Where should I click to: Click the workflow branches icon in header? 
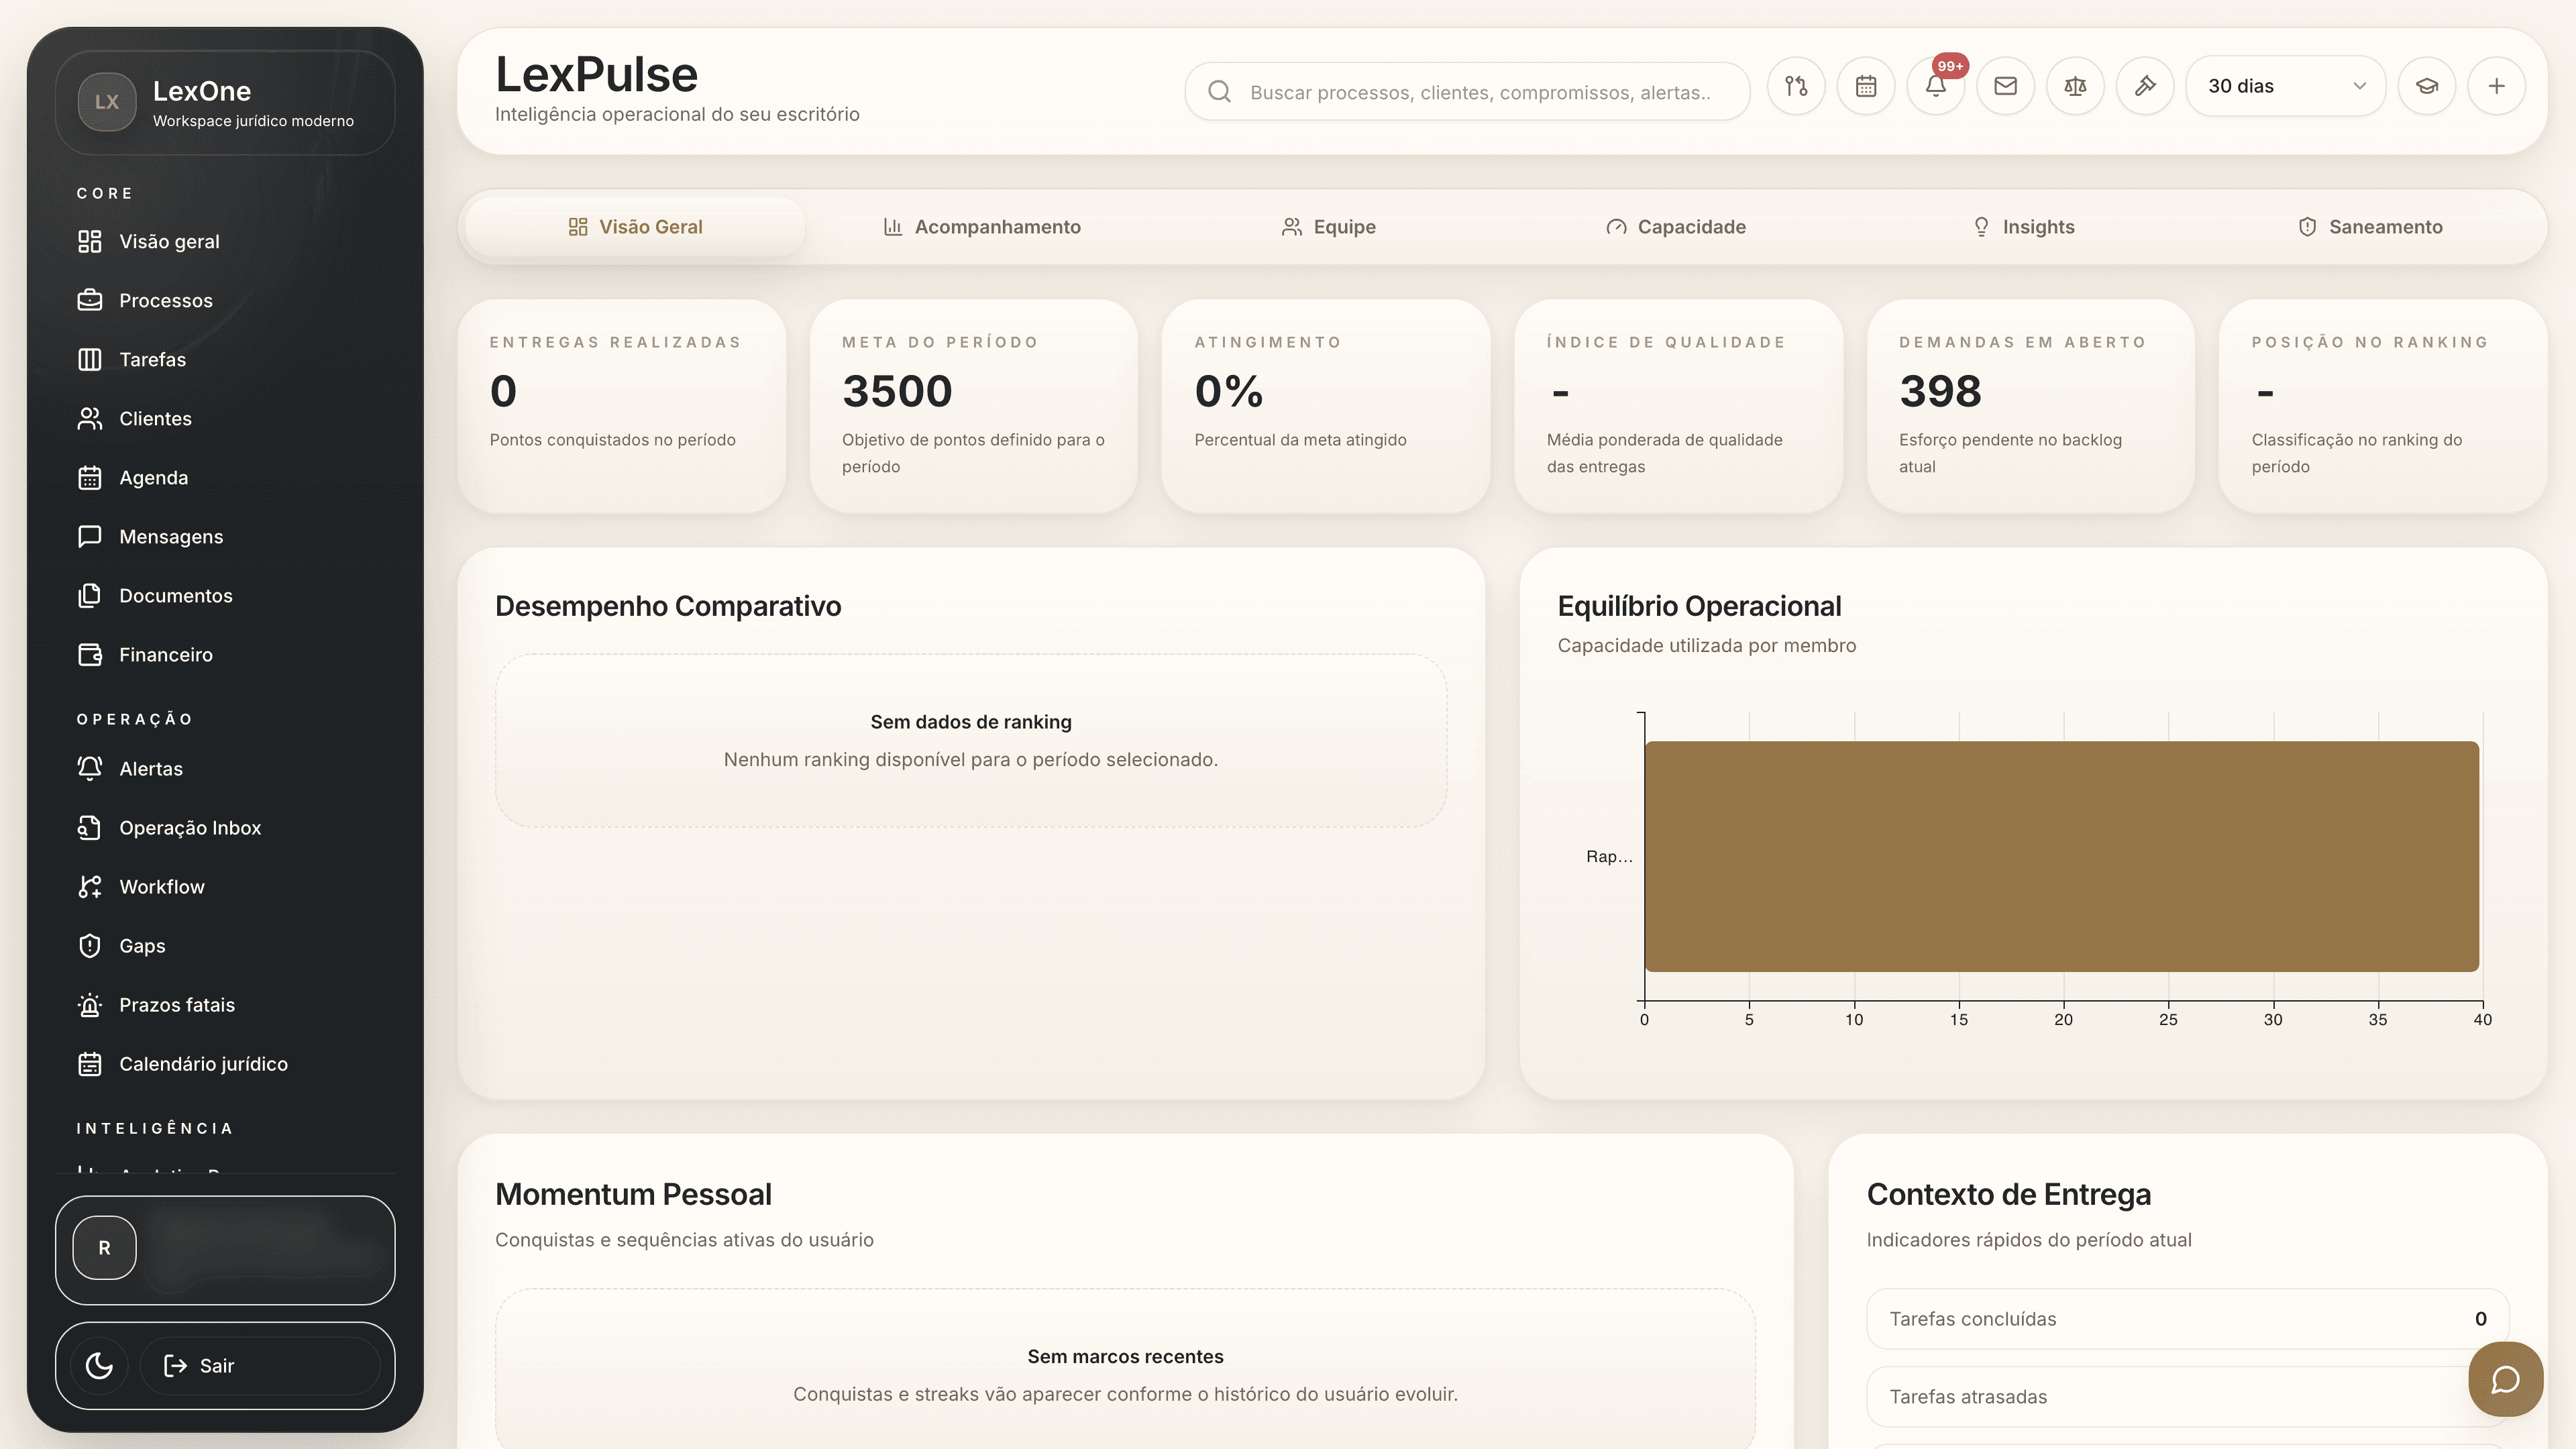(x=1796, y=87)
